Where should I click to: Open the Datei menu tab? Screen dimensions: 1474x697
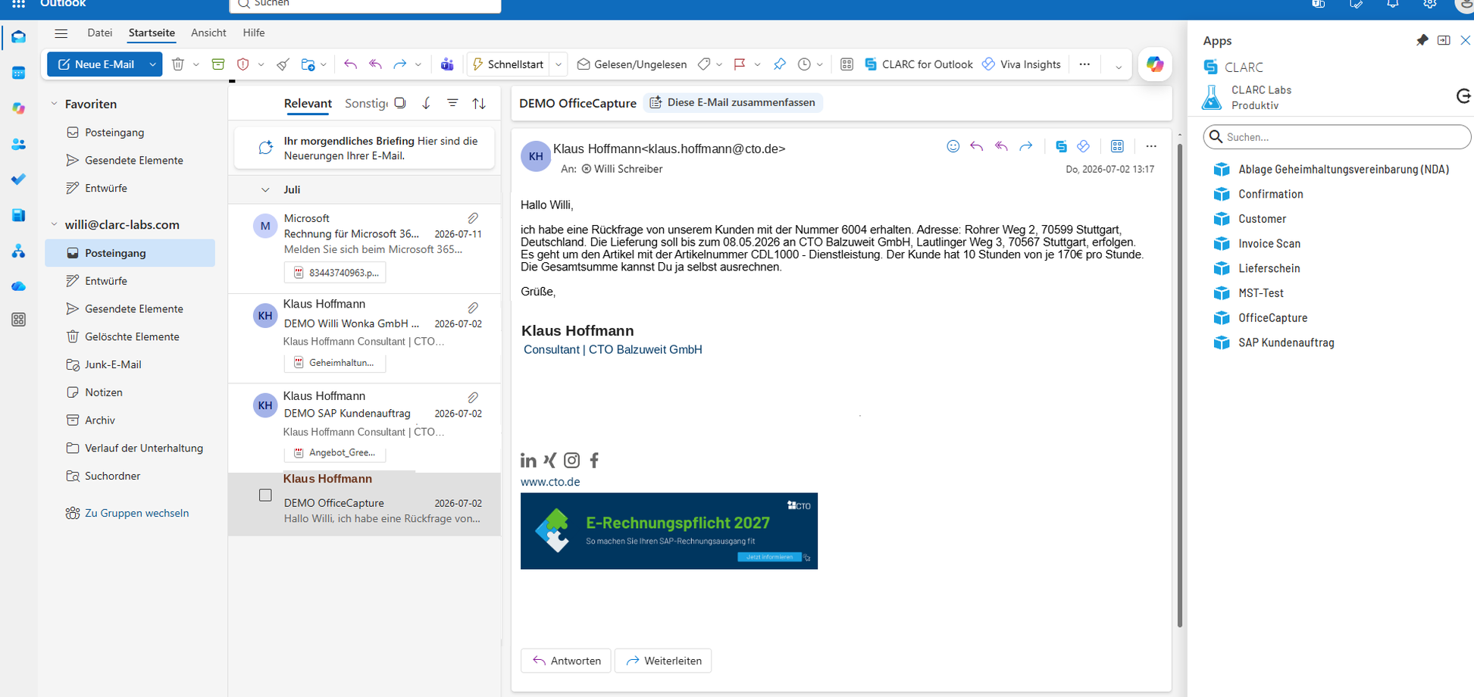click(x=99, y=33)
